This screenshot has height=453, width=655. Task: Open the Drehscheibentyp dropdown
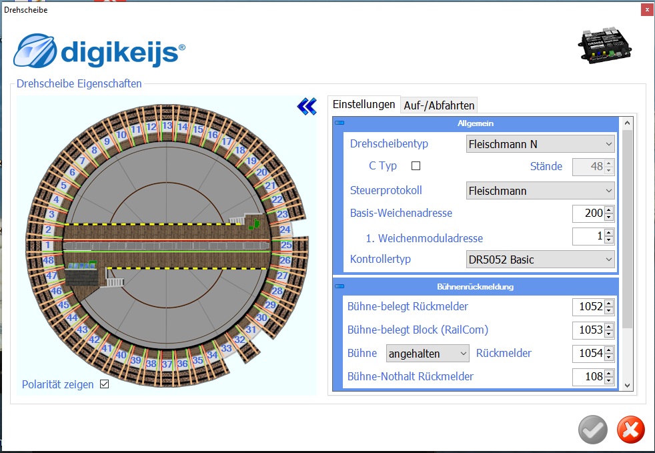pyautogui.click(x=540, y=144)
